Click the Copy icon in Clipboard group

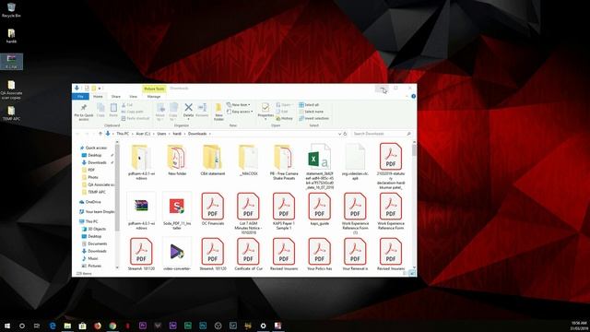[100, 109]
